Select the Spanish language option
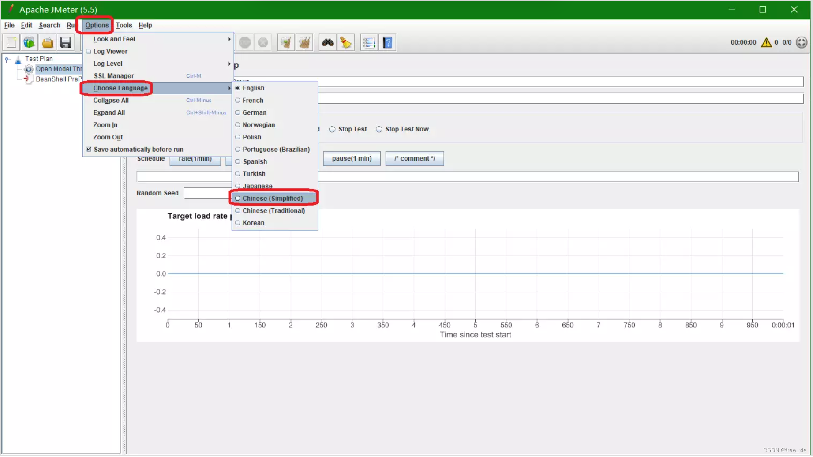Image resolution: width=813 pixels, height=457 pixels. pos(274,162)
